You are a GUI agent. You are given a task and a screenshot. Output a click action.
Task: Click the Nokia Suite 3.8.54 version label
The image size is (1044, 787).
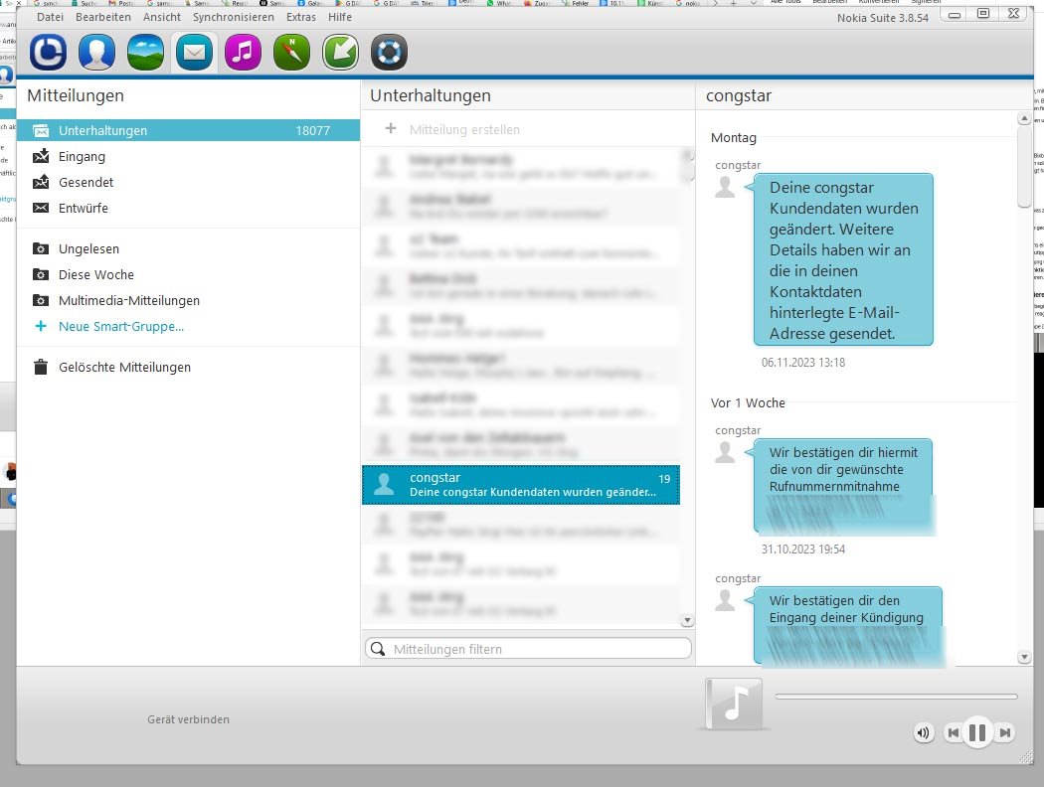coord(883,18)
